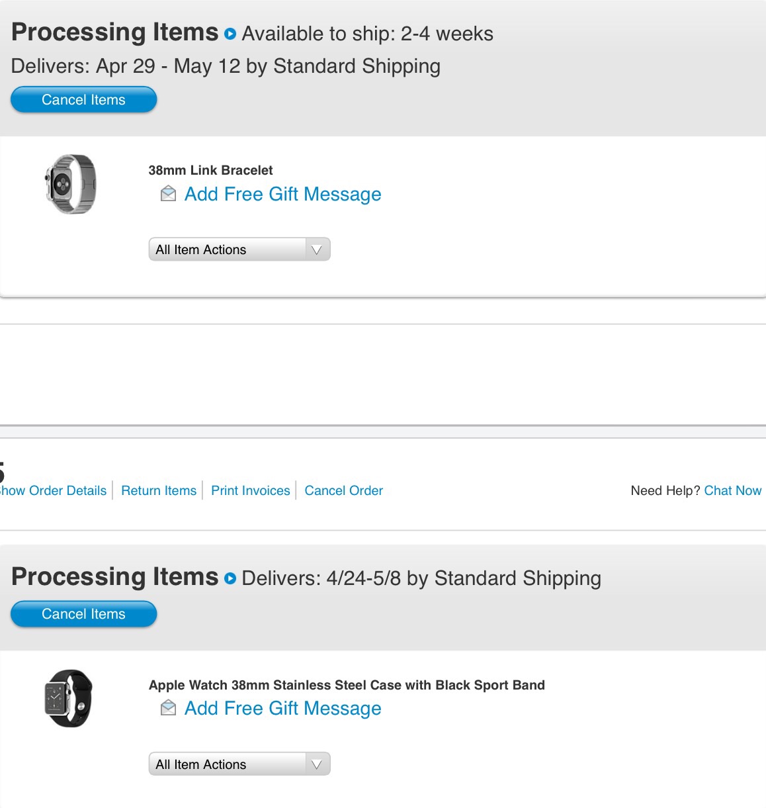The width and height of the screenshot is (766, 808).
Task: Choose the Cancel Order link
Action: pyautogui.click(x=344, y=490)
